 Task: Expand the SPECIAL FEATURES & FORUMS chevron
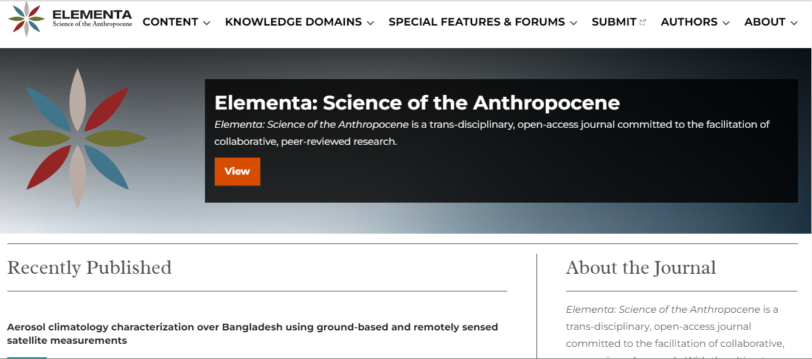[574, 23]
